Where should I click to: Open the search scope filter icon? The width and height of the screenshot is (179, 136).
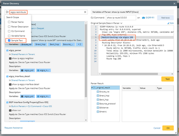[x=7, y=12]
